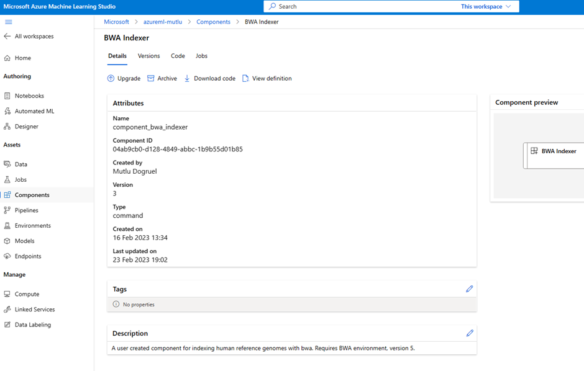Collapse the hamburger navigation menu
Screen dimensions: 584x371
coord(8,22)
